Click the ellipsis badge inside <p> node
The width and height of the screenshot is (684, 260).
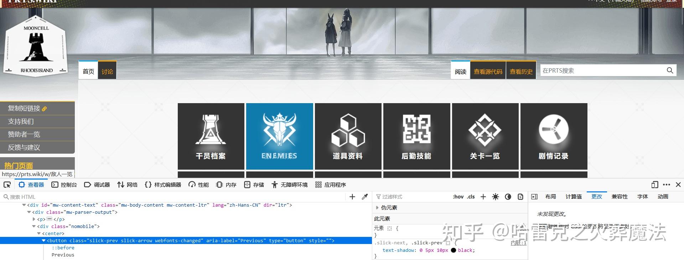point(50,219)
